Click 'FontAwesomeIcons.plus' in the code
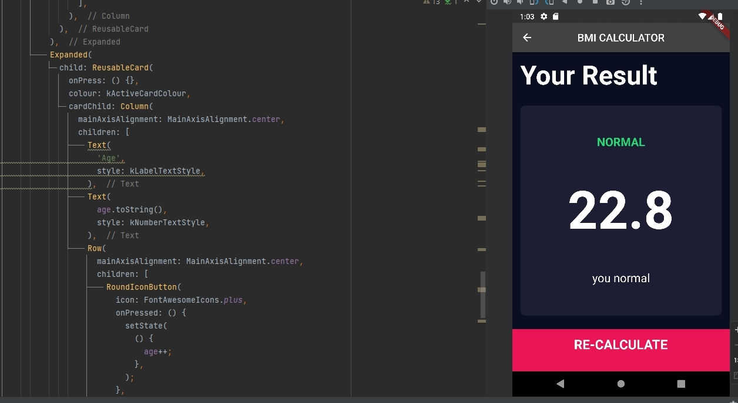This screenshot has width=738, height=403. pyautogui.click(x=193, y=300)
